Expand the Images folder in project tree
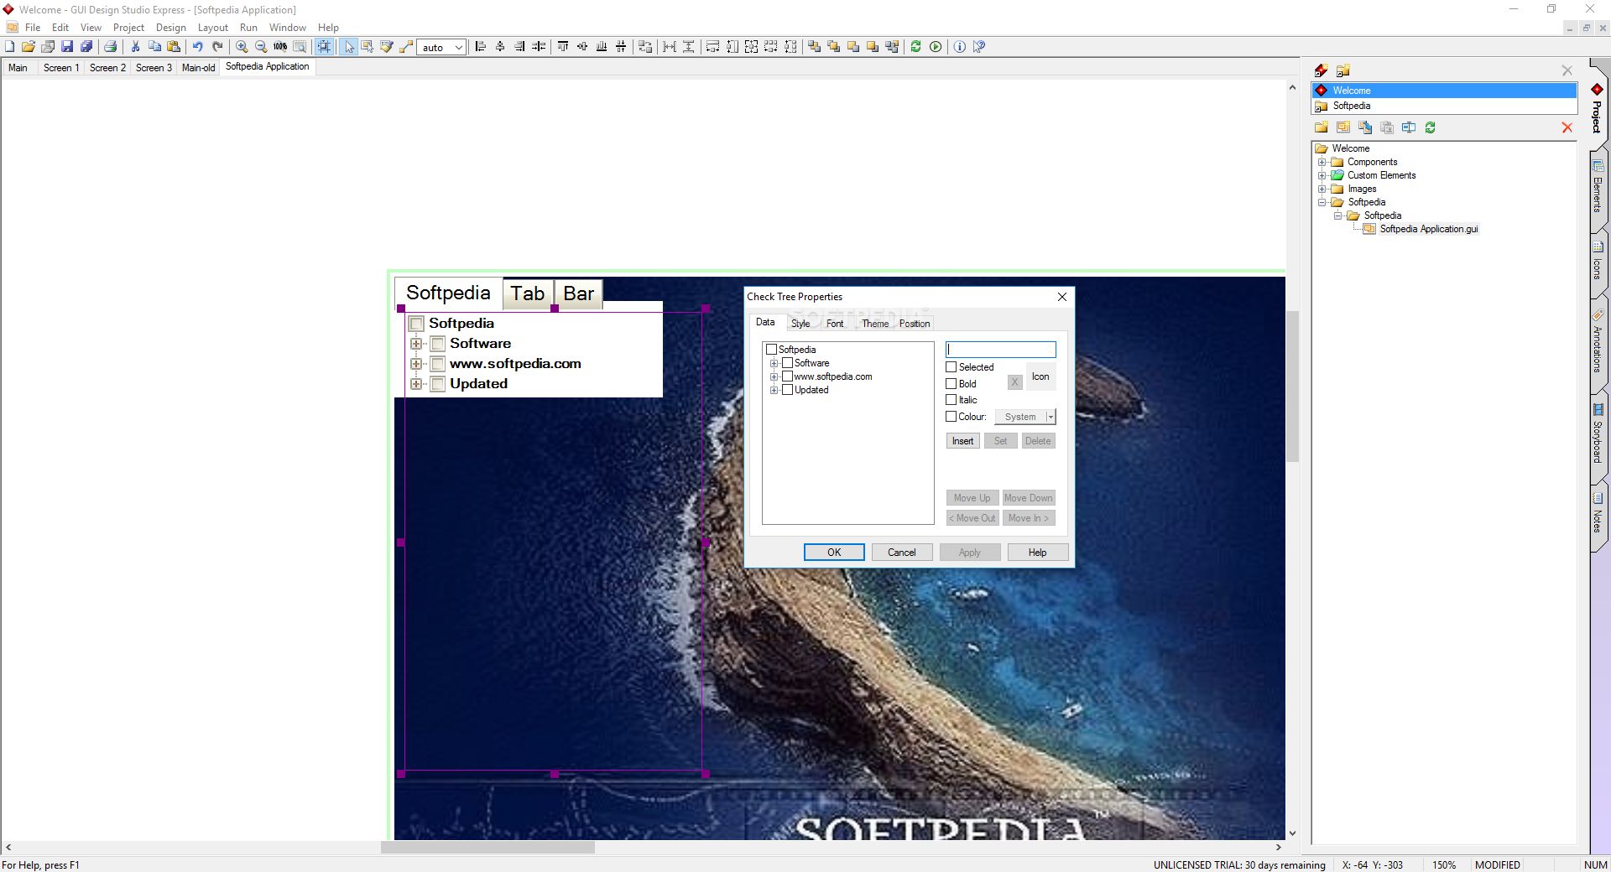The width and height of the screenshot is (1611, 872). click(x=1322, y=189)
